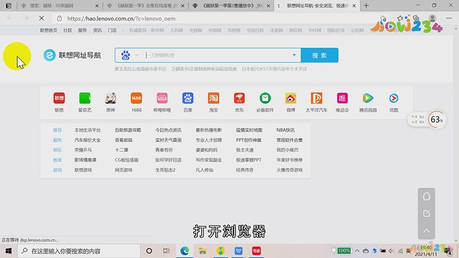The height and width of the screenshot is (258, 459).
Task: Open the feedback edit icon on the sidebar
Action: point(426,213)
